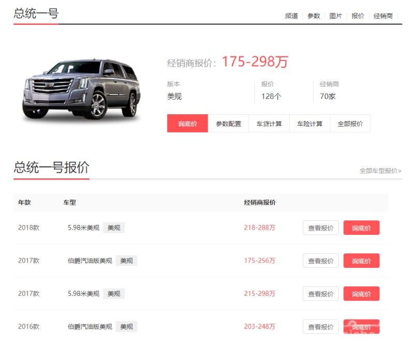Viewport: 414px width, 346px height.
Task: Go to the 图片 navigation link
Action: 336,16
